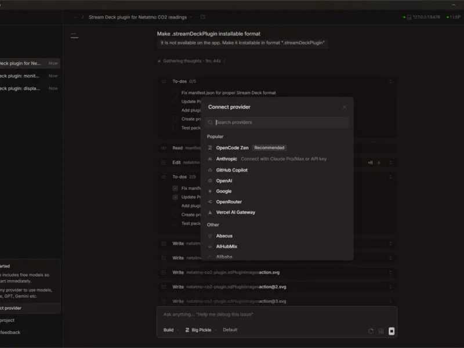
Task: Collapse the To-dos 2/5 panel chevron
Action: pyautogui.click(x=390, y=177)
